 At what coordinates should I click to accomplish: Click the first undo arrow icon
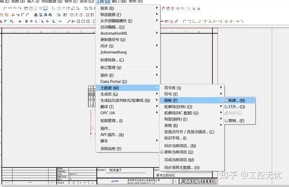point(5,8)
